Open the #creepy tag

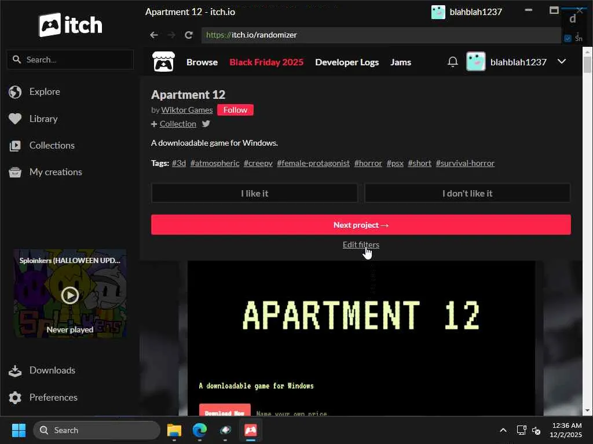[258, 163]
